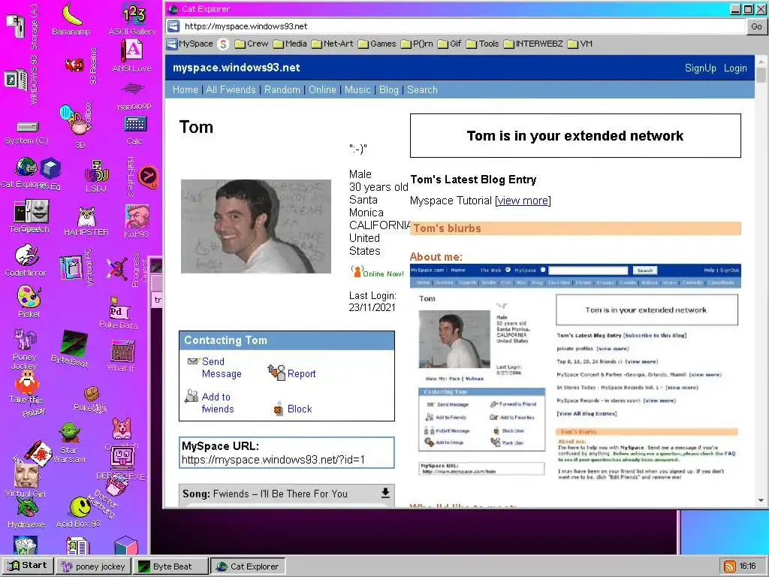Open the INTERWEBZ bookmarks folder
This screenshot has height=577, width=769.
pos(534,44)
